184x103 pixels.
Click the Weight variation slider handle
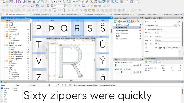click(x=115, y=65)
